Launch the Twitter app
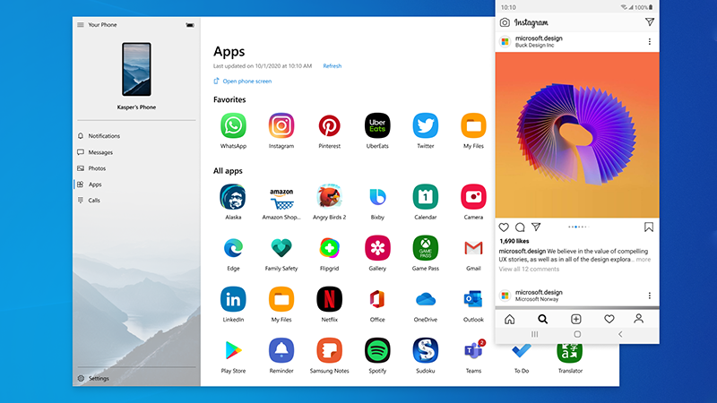The height and width of the screenshot is (403, 717). [425, 125]
